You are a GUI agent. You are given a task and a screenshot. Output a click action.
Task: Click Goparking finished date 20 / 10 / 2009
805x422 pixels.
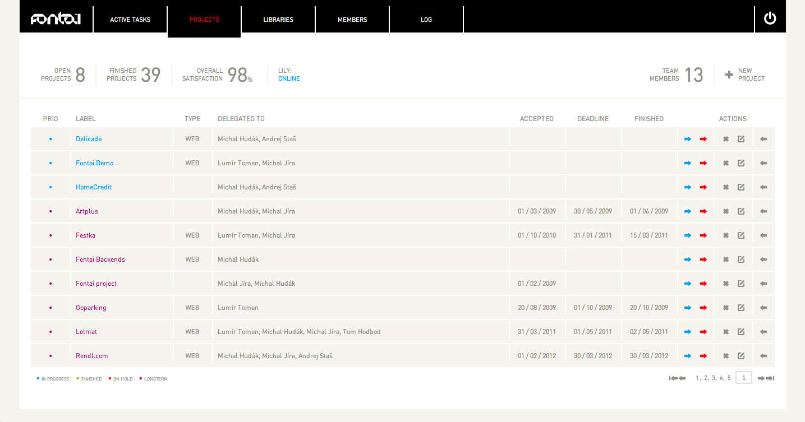[x=649, y=308]
